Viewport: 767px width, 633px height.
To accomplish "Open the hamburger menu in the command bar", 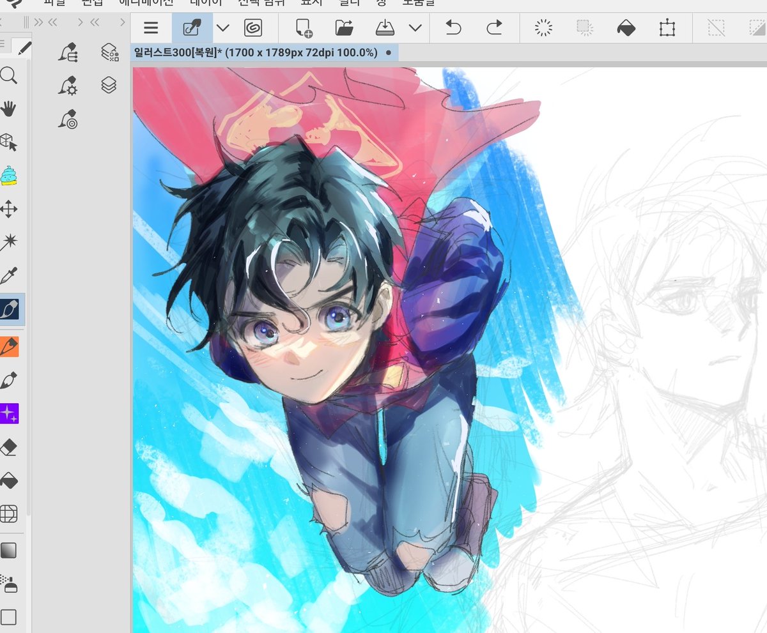I will [x=150, y=28].
